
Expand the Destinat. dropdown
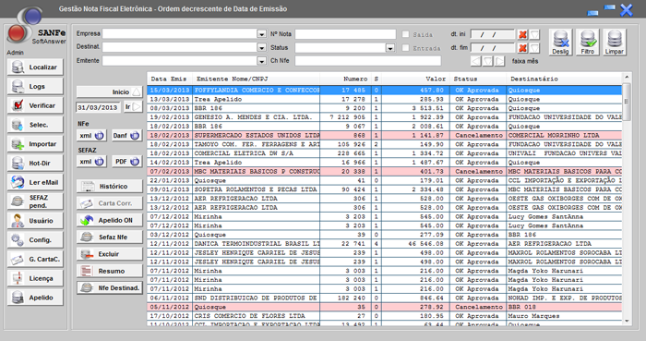(x=261, y=48)
